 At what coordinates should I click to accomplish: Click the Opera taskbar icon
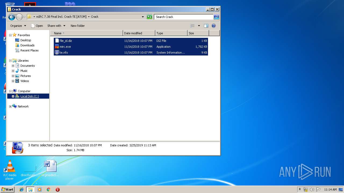pyautogui.click(x=58, y=190)
